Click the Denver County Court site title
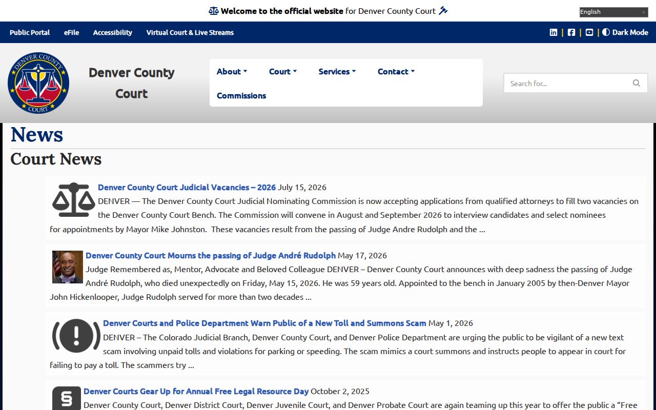Viewport: 656px width, 410px height. 132,83
